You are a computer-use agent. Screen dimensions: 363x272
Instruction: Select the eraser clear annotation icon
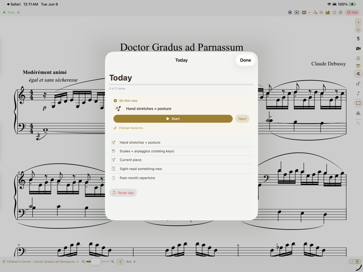[x=359, y=113]
